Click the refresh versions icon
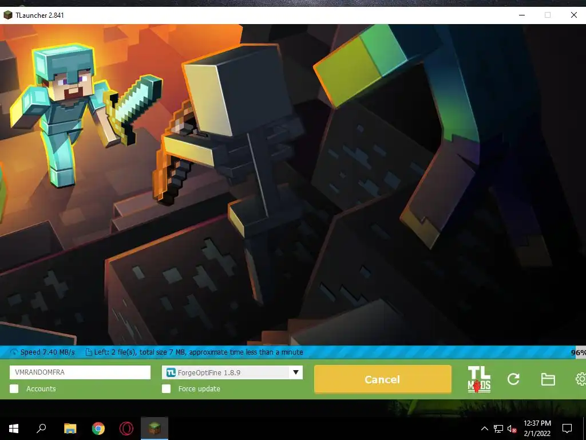The width and height of the screenshot is (586, 440). pyautogui.click(x=513, y=379)
